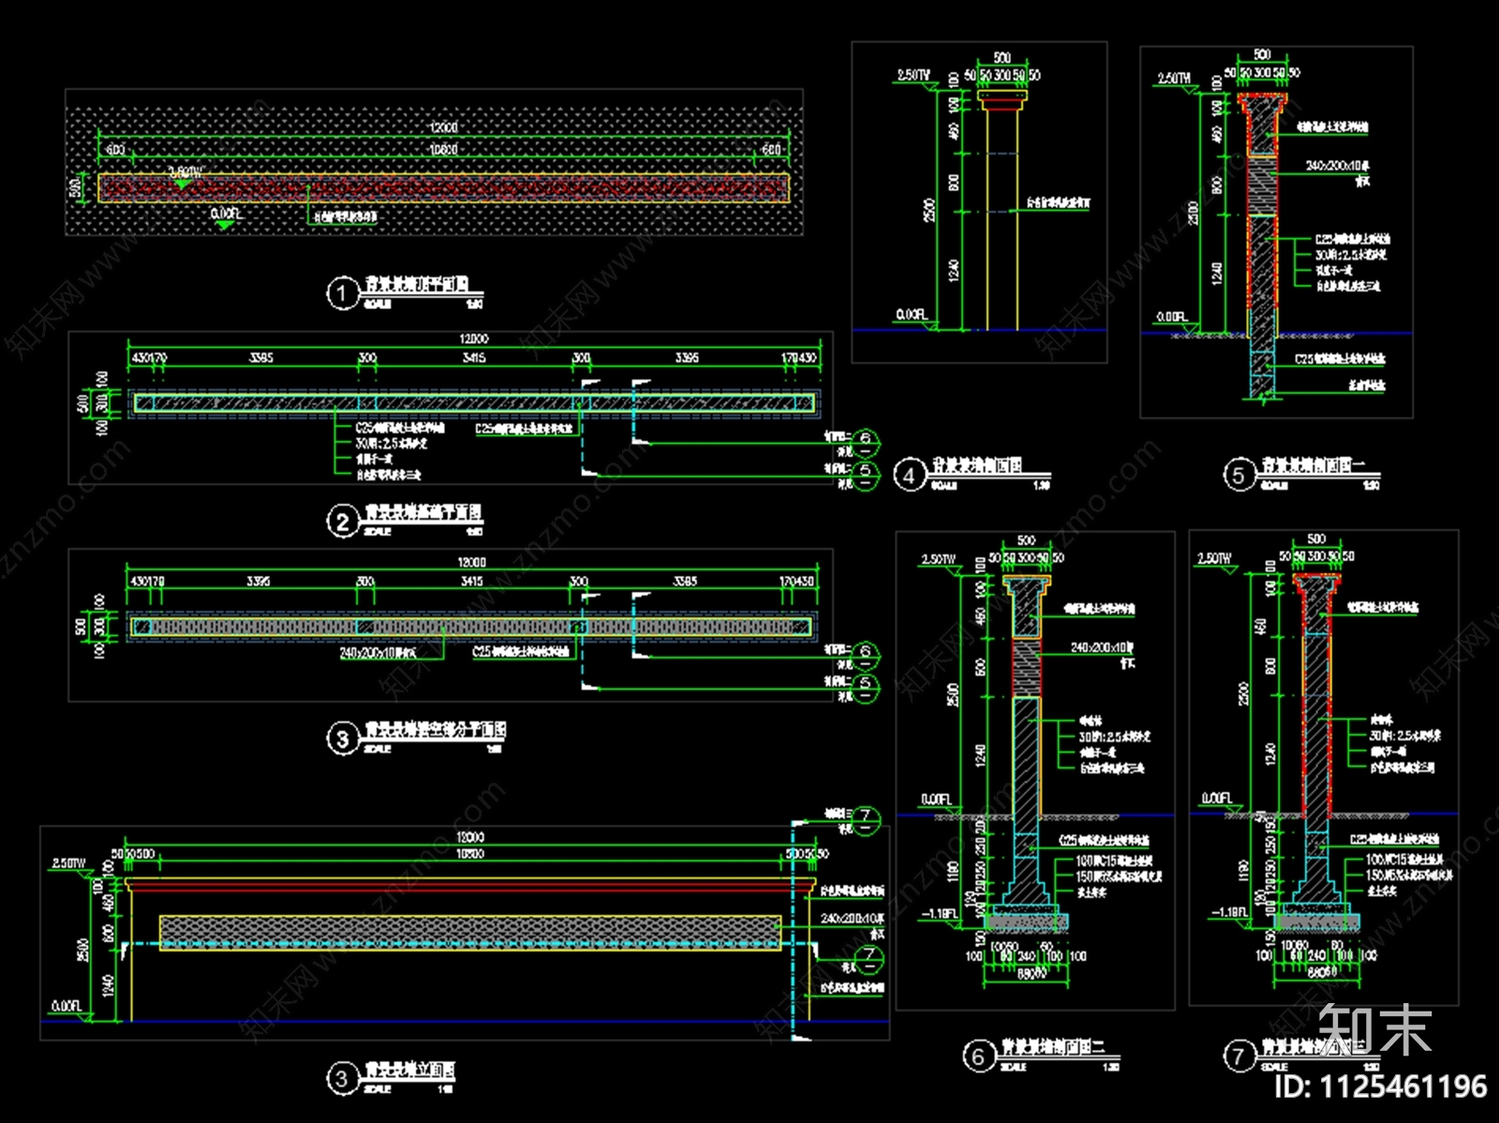The width and height of the screenshot is (1499, 1123).
Task: Select the "240x200x10" material note in drawing 5
Action: [1337, 166]
